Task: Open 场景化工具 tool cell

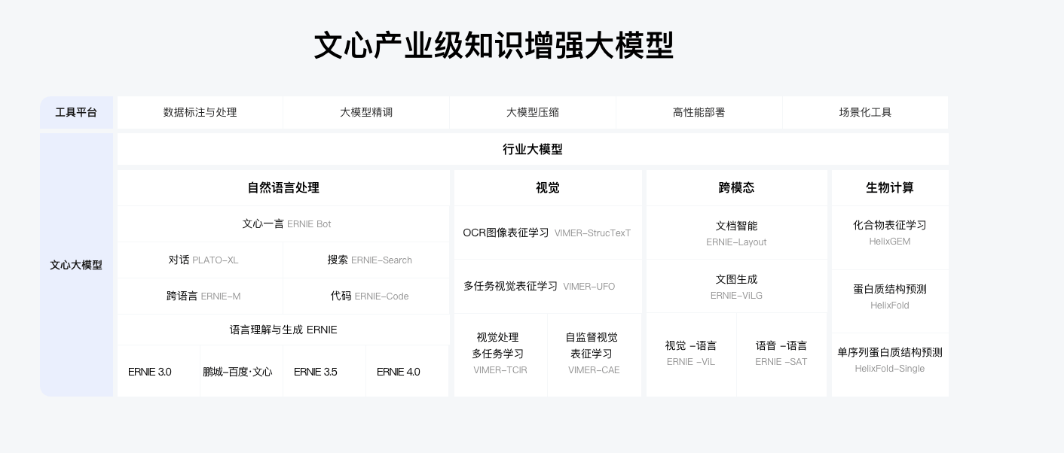Action: pyautogui.click(x=865, y=112)
